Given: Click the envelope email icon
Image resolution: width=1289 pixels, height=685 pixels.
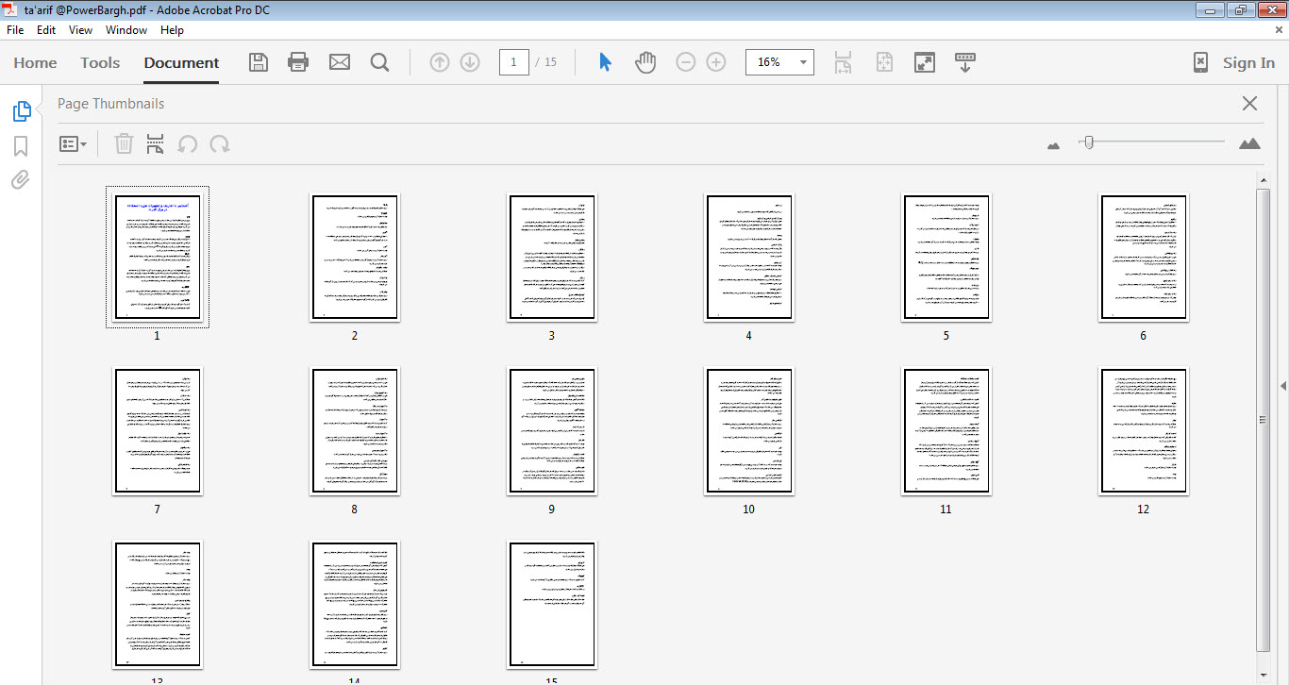Looking at the screenshot, I should [340, 62].
